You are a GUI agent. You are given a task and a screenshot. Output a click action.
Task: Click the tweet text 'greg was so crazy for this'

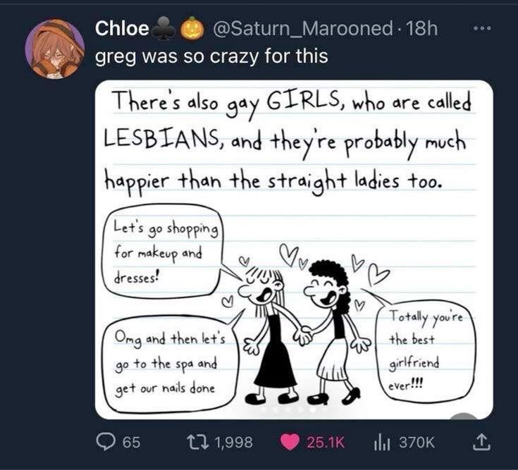click(211, 56)
